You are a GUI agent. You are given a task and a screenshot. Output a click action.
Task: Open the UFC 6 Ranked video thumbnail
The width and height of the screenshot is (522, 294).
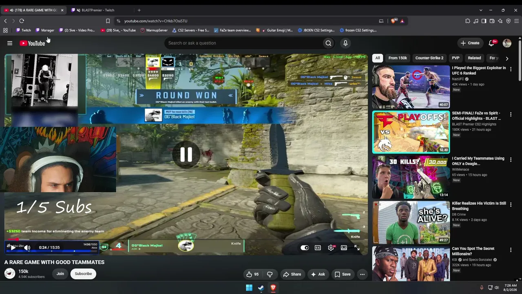[411, 87]
